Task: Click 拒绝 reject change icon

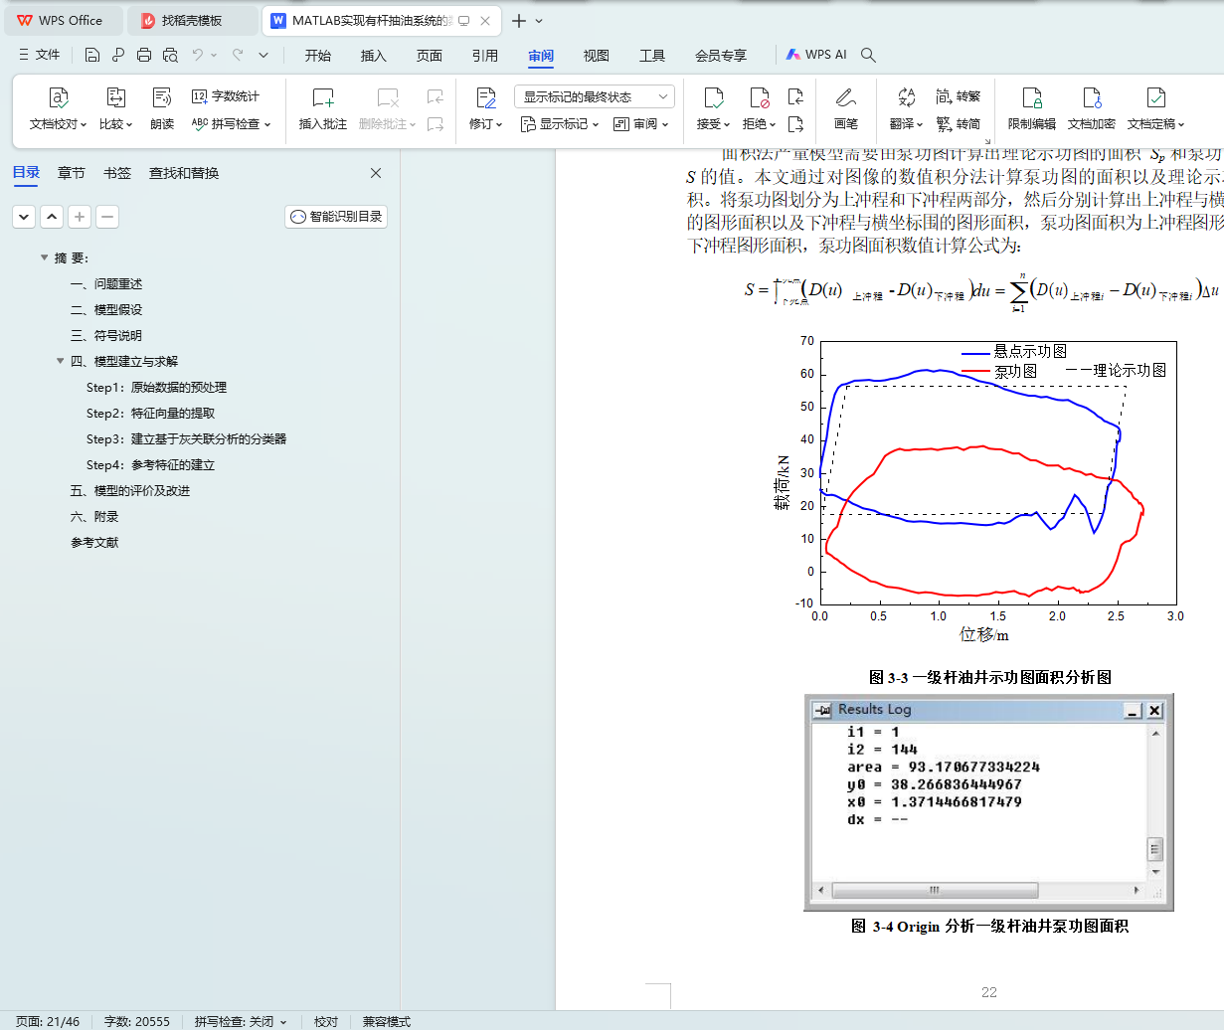Action: (760, 97)
